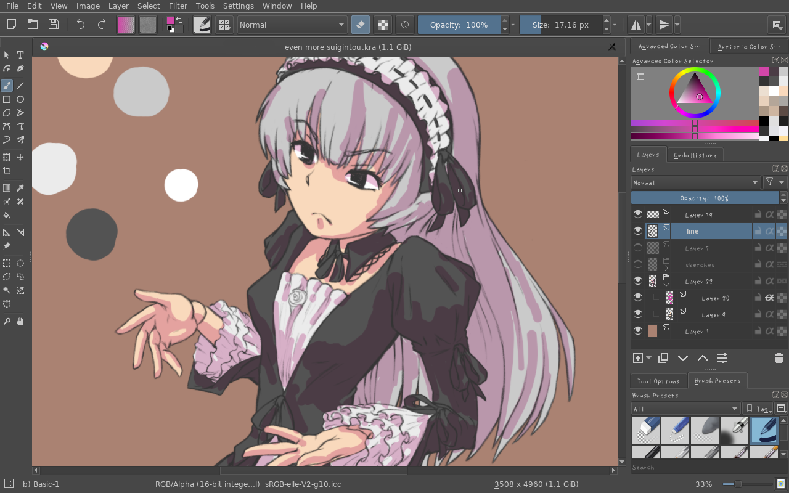Viewport: 789px width, 493px height.
Task: Adjust the layer Opacity slider
Action: [705, 198]
